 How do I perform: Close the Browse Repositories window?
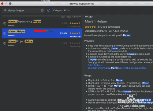[2, 4]
